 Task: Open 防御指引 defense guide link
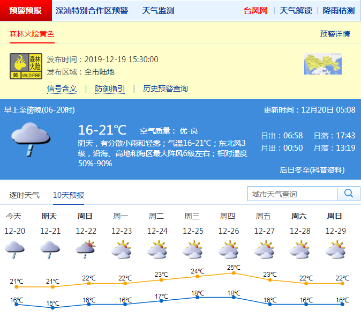pyautogui.click(x=110, y=88)
